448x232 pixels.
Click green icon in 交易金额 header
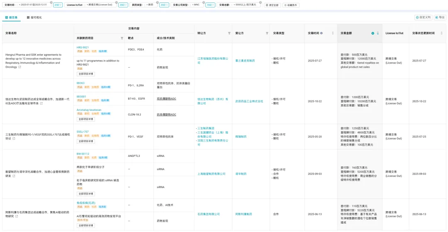tap(373, 33)
